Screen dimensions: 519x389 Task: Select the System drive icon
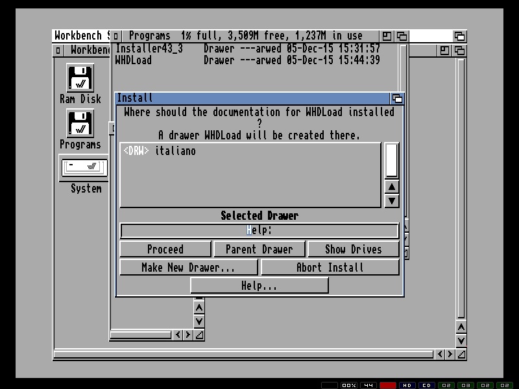pyautogui.click(x=84, y=168)
